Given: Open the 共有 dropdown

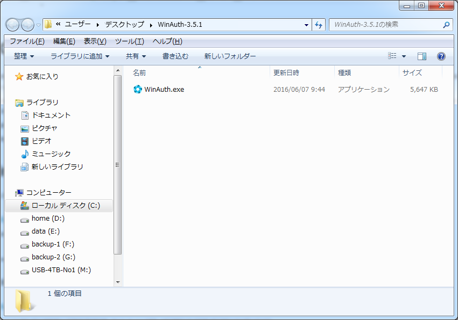Looking at the screenshot, I should point(136,56).
